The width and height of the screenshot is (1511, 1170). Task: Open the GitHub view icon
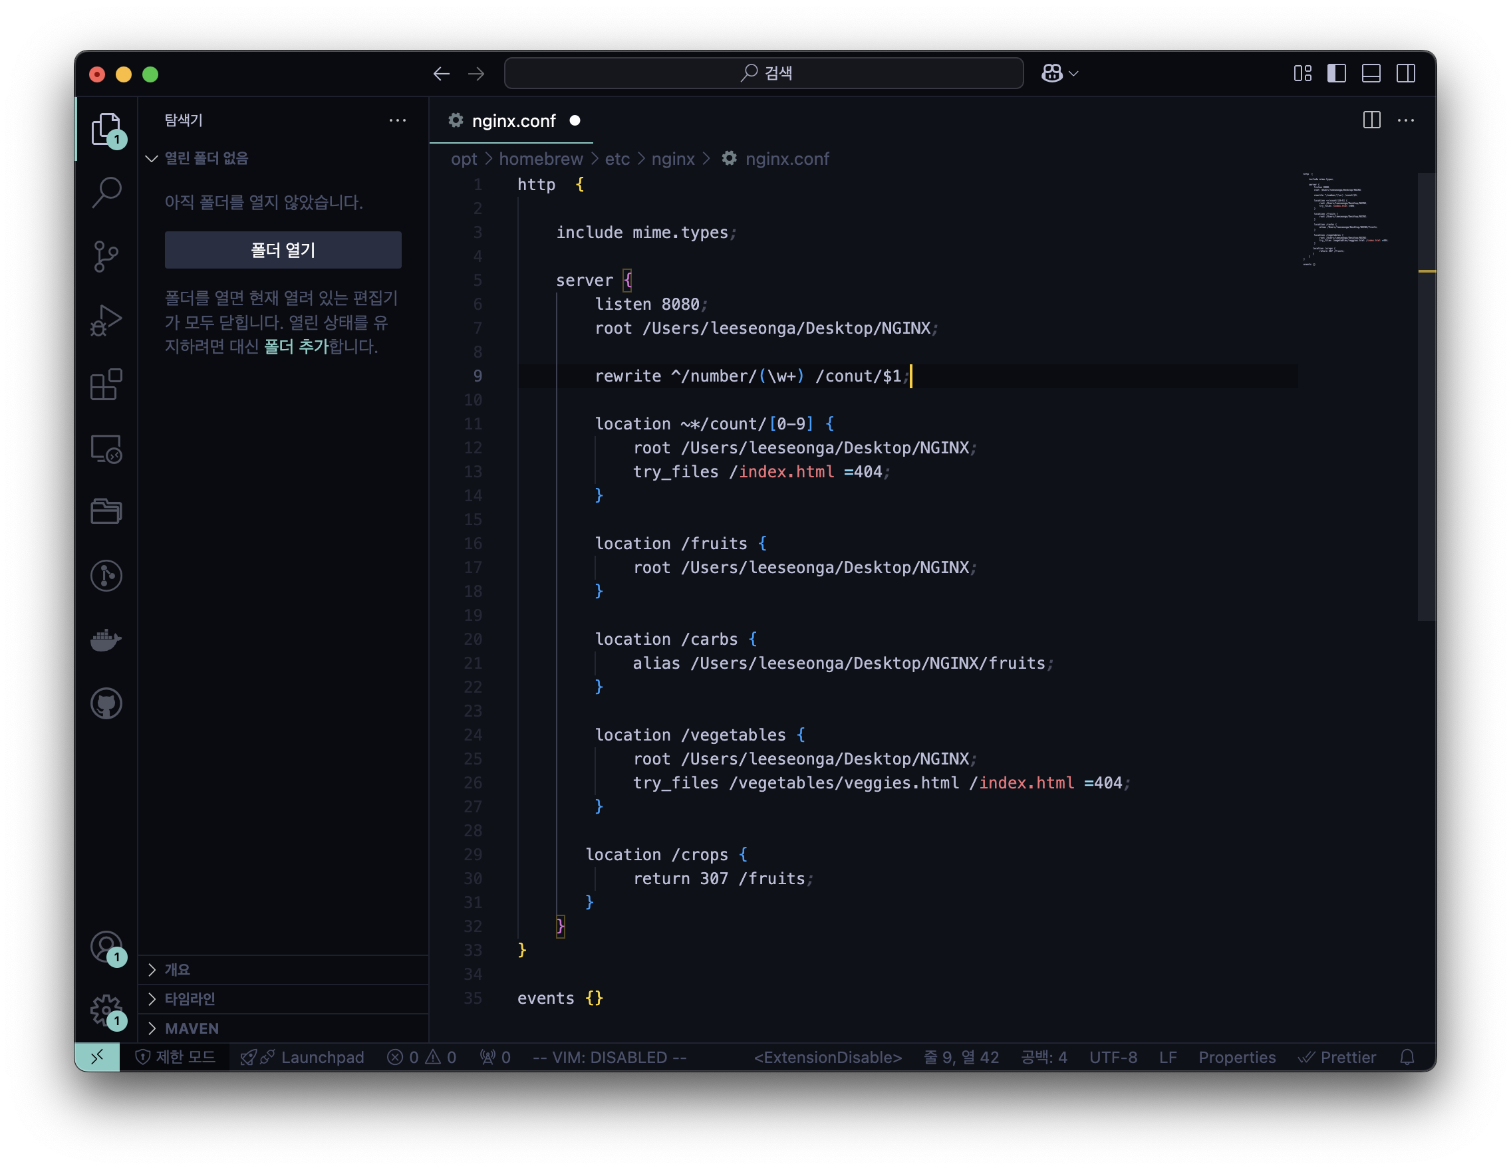pyautogui.click(x=106, y=703)
